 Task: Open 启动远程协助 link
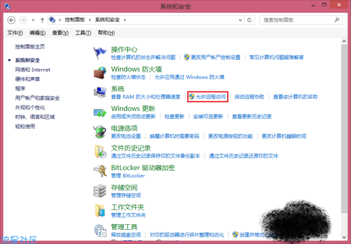tap(249, 97)
